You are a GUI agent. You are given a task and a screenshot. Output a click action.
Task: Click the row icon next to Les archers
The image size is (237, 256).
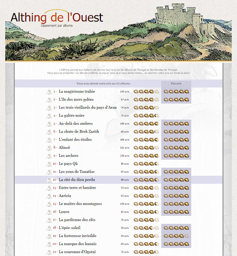[x=49, y=156]
